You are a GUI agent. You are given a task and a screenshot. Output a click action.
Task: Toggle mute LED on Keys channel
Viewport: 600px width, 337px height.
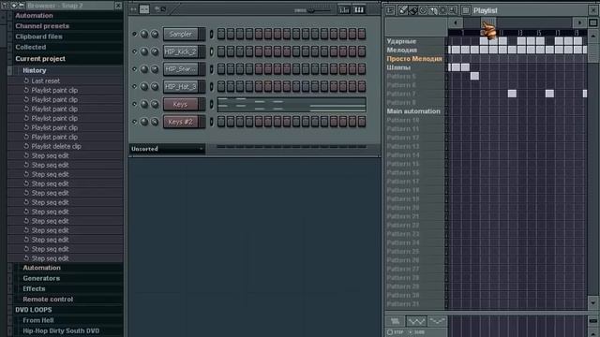134,104
